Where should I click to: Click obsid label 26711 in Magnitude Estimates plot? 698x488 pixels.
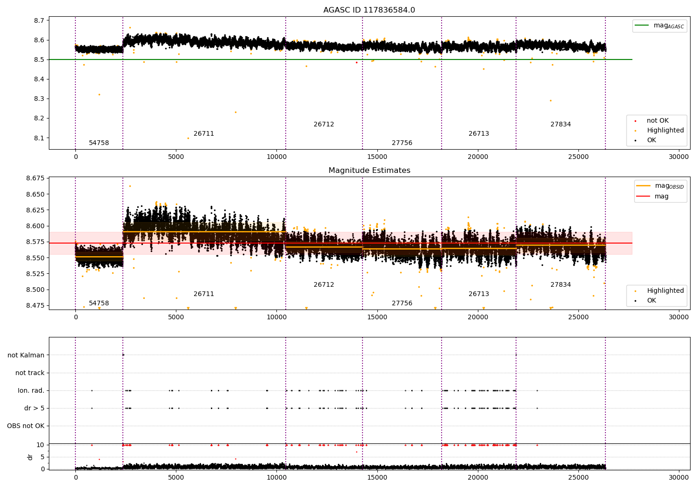[x=204, y=294]
